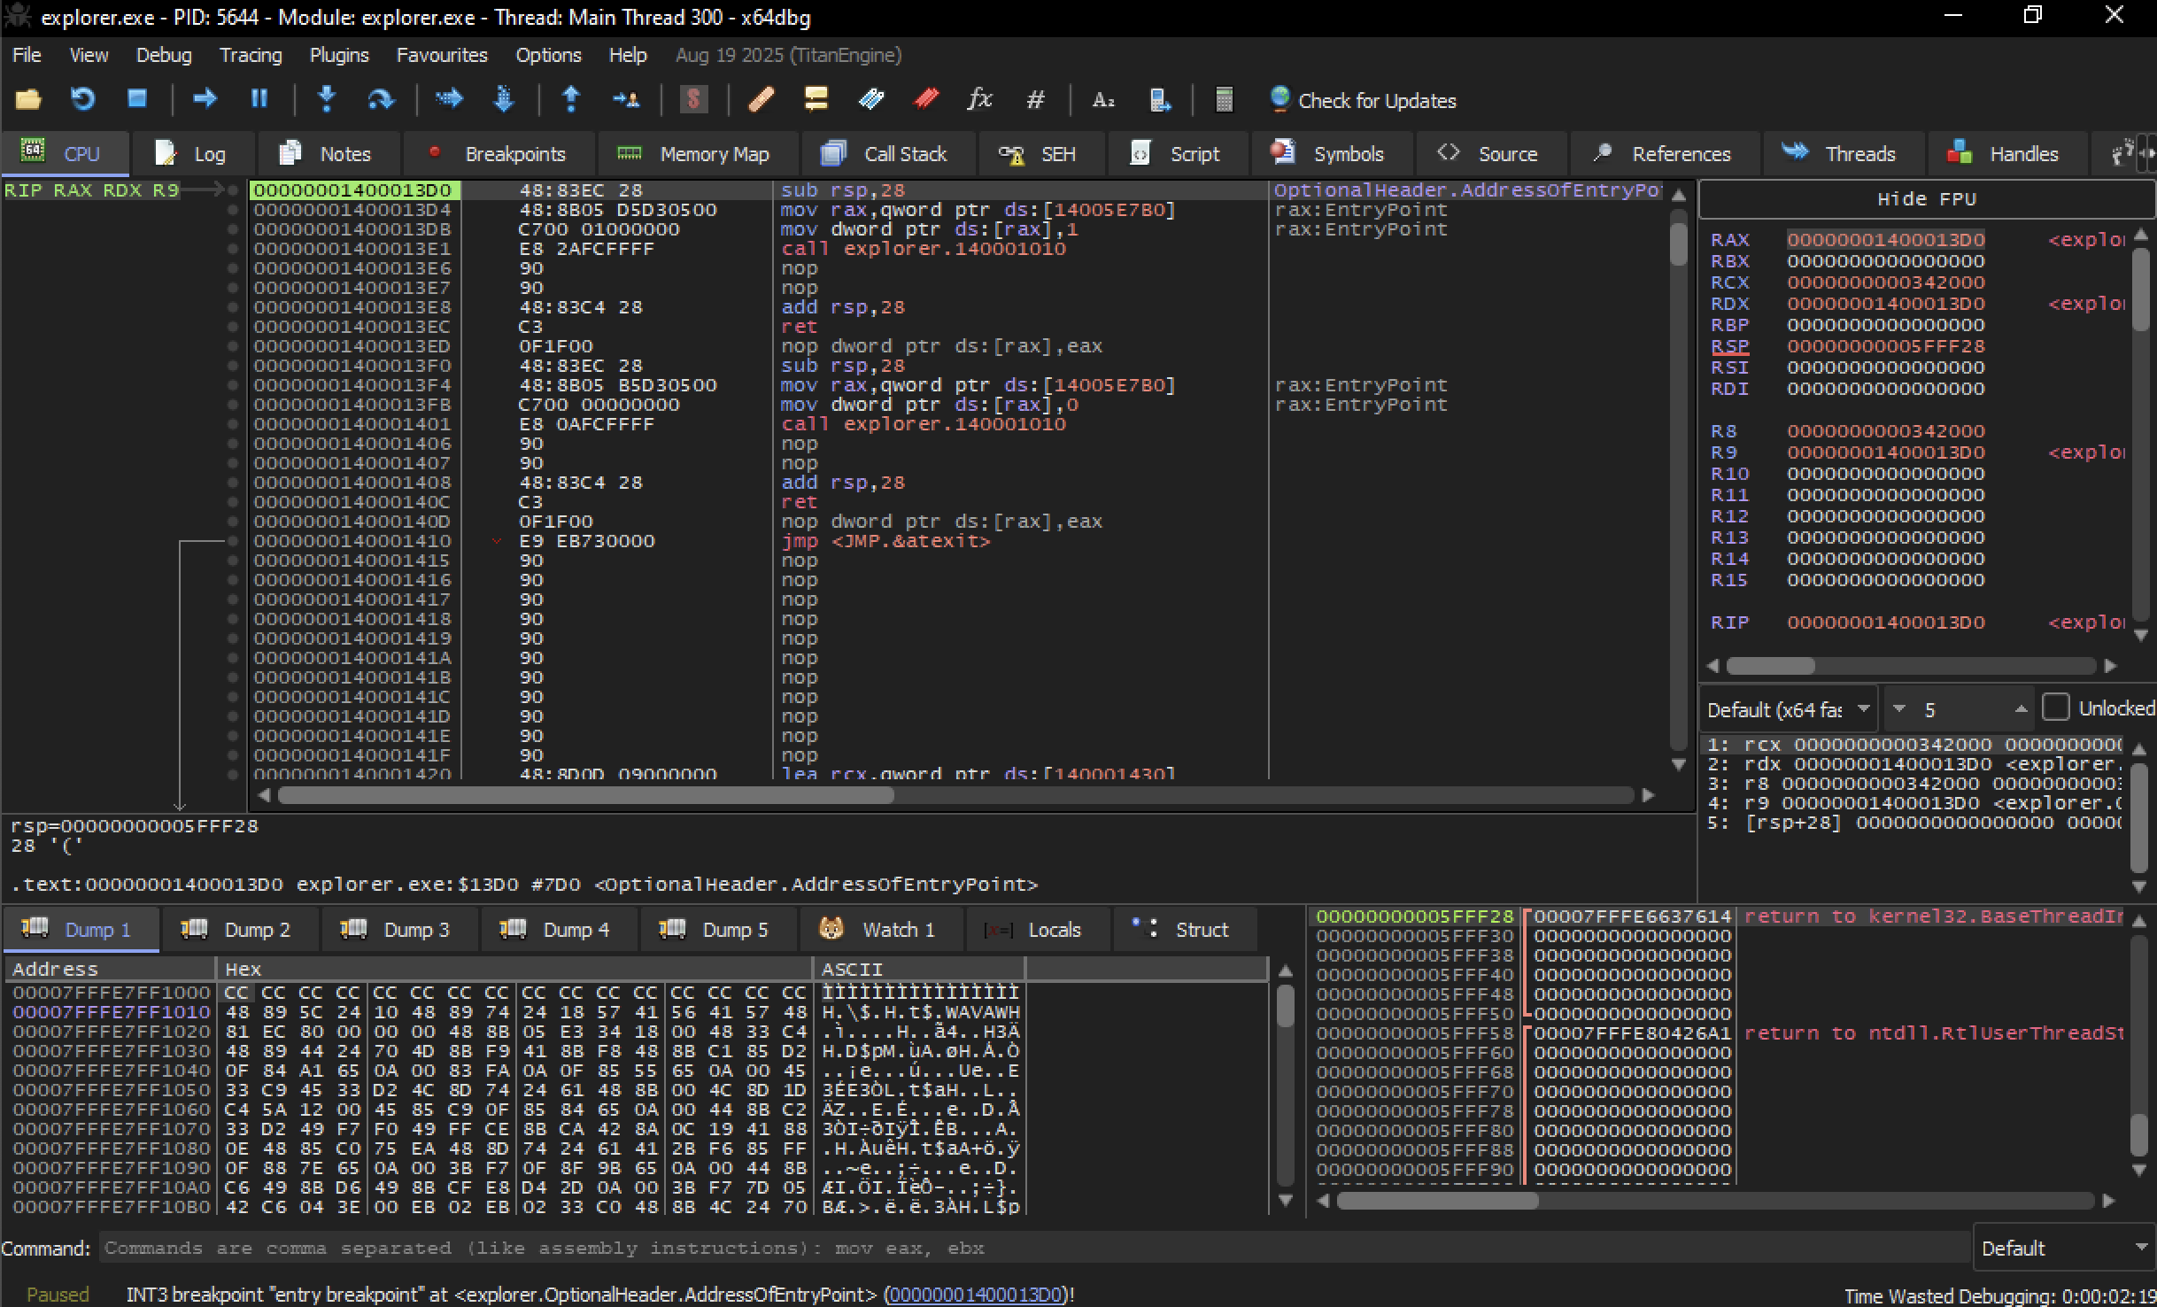Toggle breakpoint bullet at 0000000140001401
2157x1307 pixels.
click(x=233, y=424)
